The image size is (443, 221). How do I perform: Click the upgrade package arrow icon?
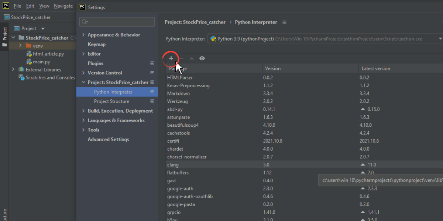[x=192, y=58]
